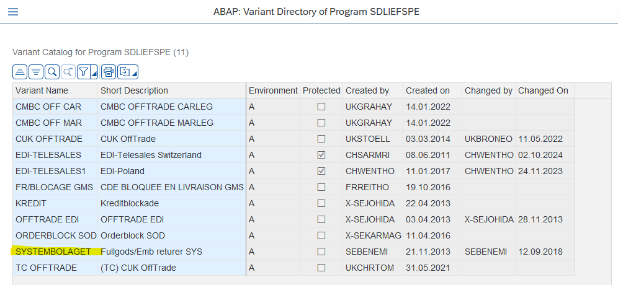Click the Variant Name column header
The height and width of the screenshot is (285, 618).
(42, 90)
